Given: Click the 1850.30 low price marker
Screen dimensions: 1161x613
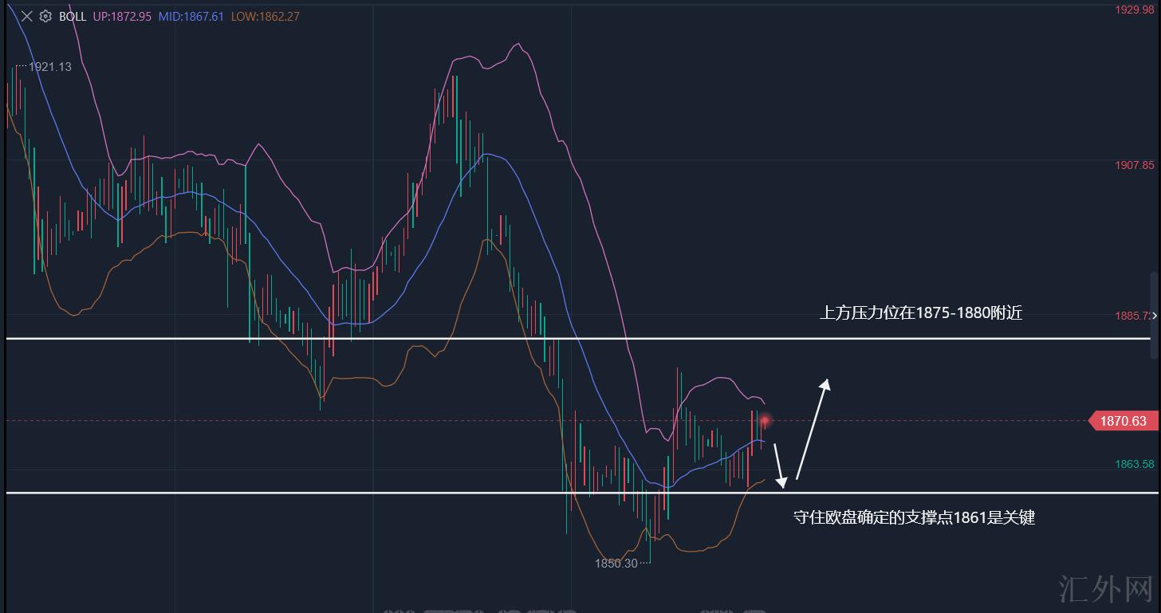Looking at the screenshot, I should pyautogui.click(x=616, y=563).
